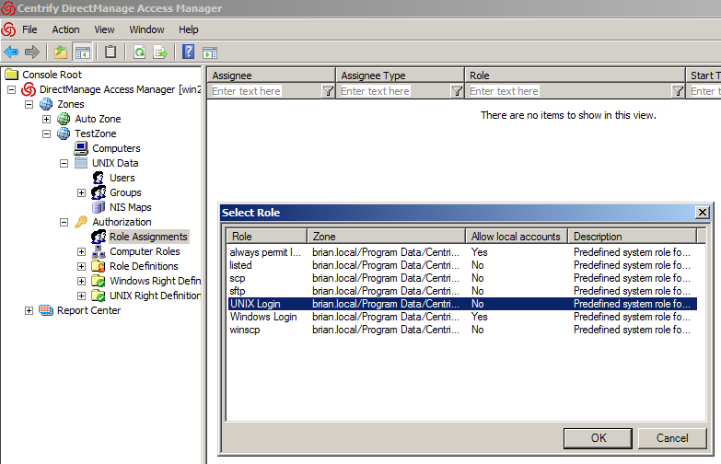Open the Role column filter funnel dropdown
The width and height of the screenshot is (721, 464).
(x=679, y=91)
